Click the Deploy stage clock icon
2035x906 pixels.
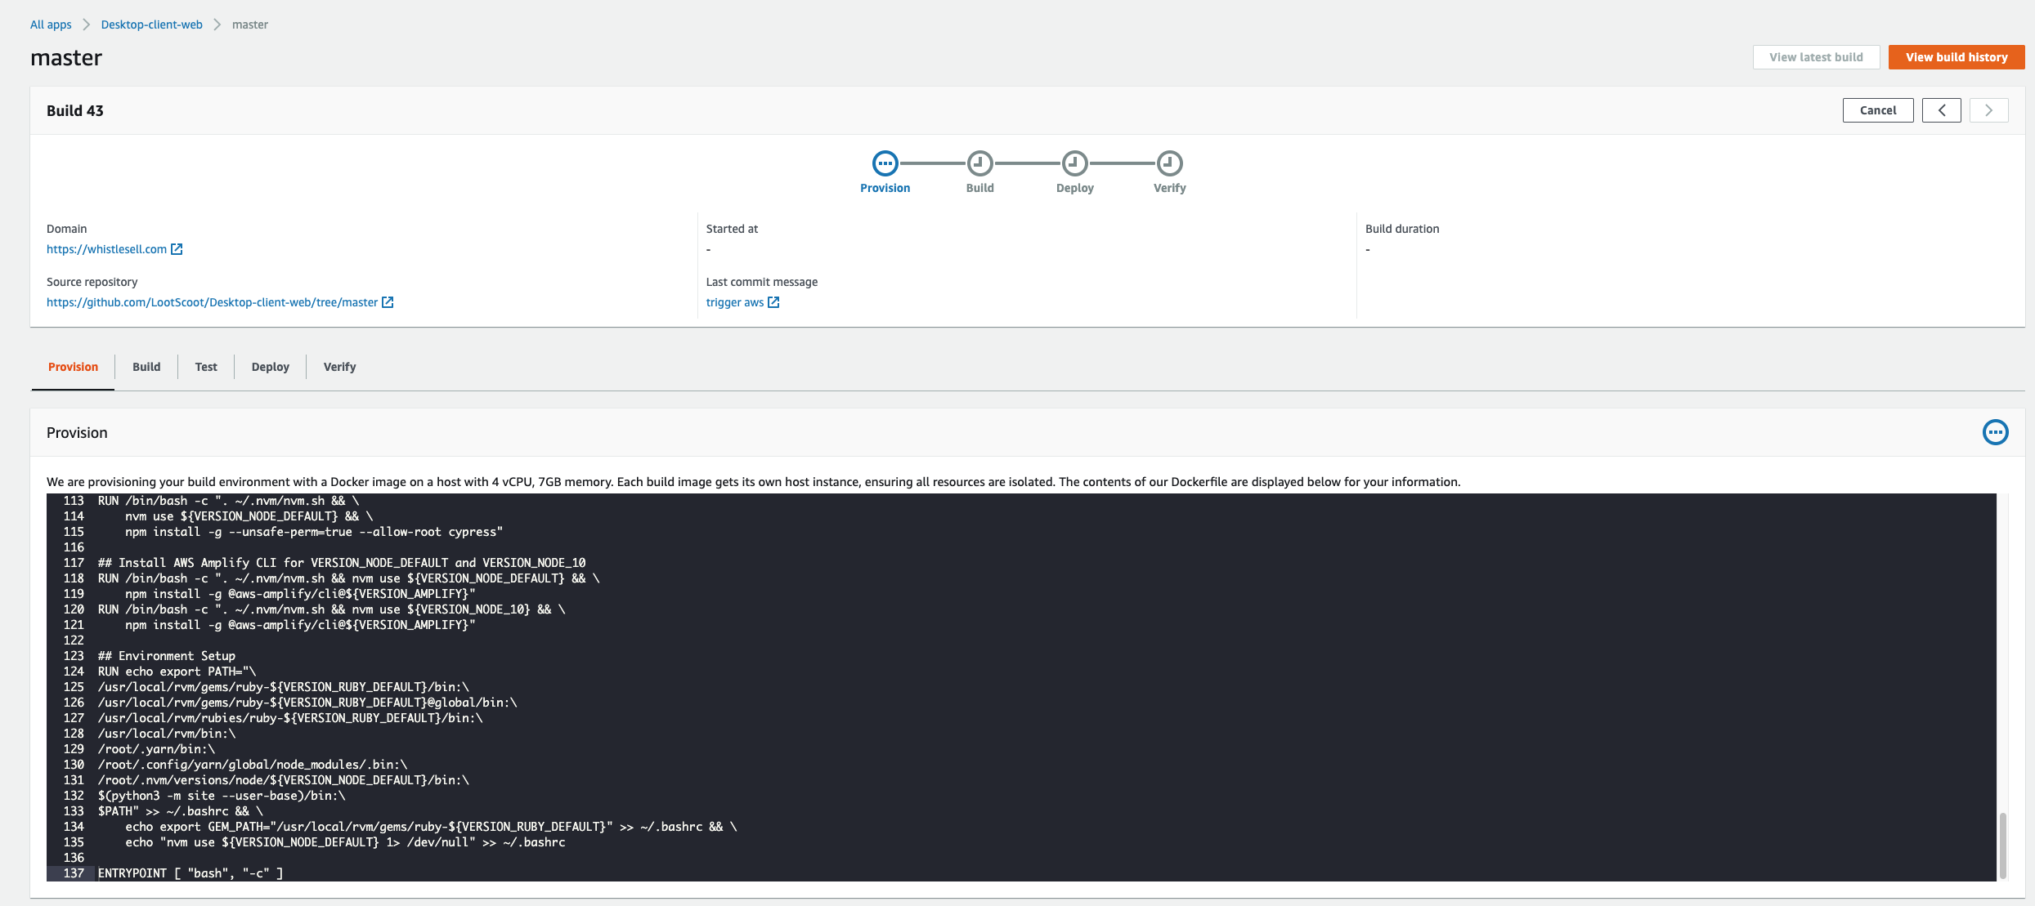point(1074,163)
